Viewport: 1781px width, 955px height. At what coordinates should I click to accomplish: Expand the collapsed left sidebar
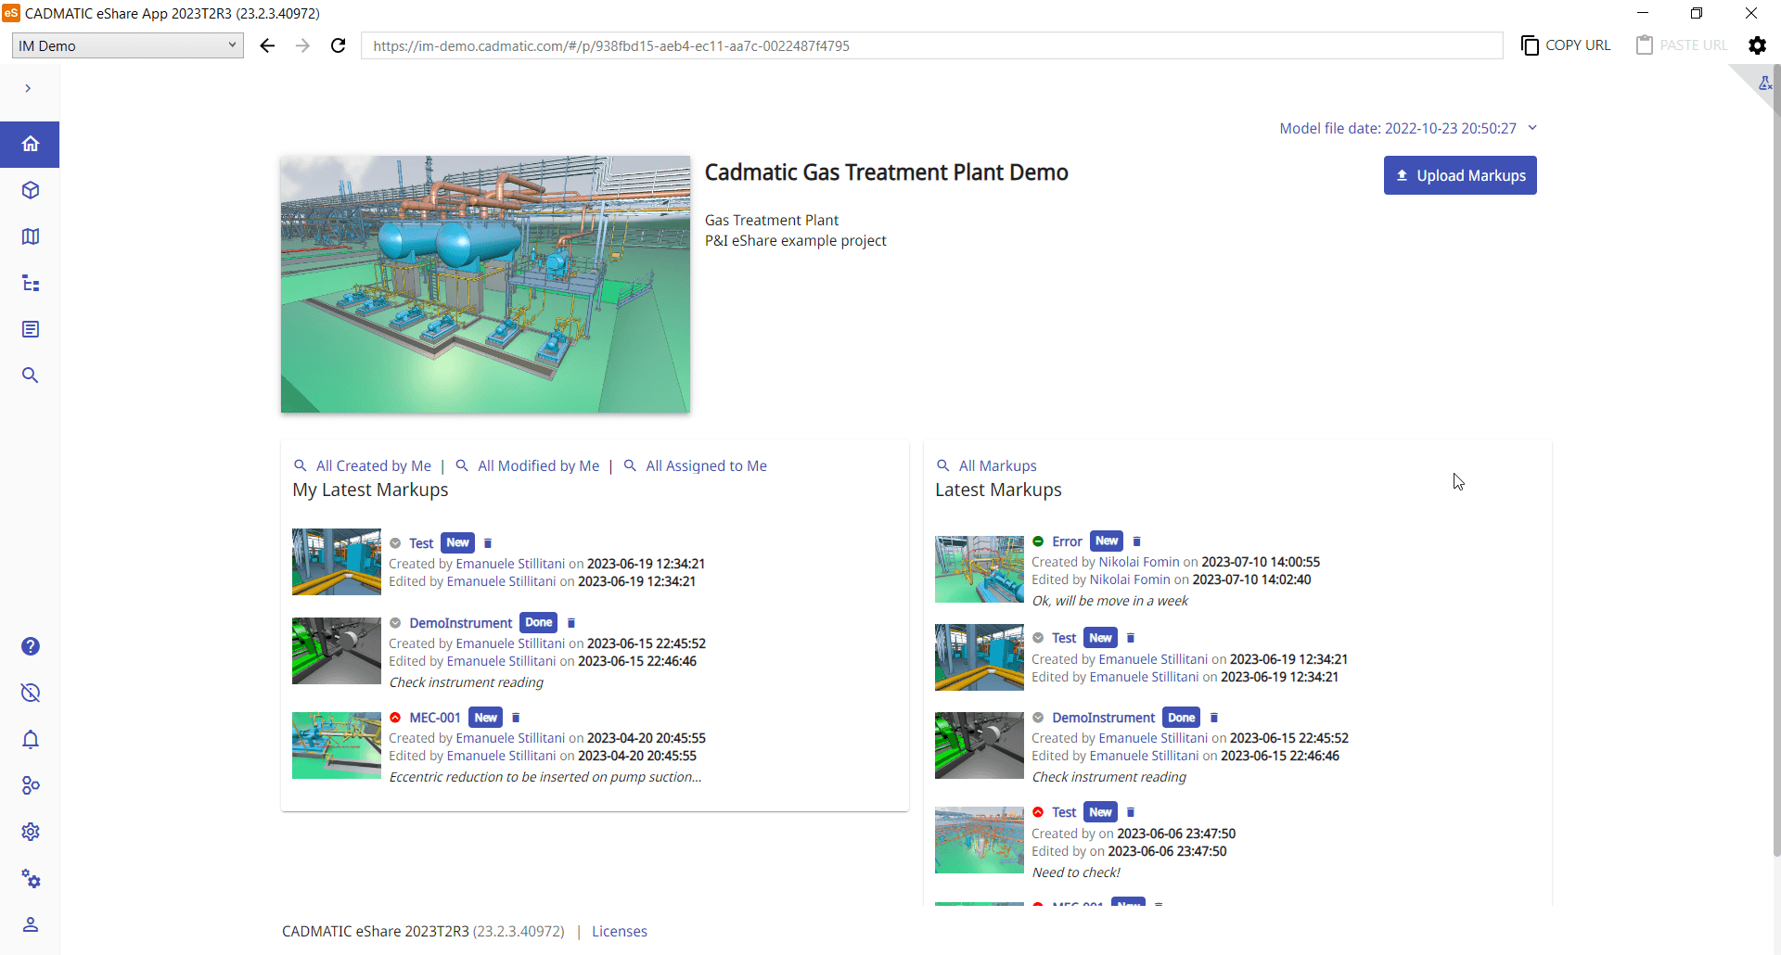[x=27, y=87]
